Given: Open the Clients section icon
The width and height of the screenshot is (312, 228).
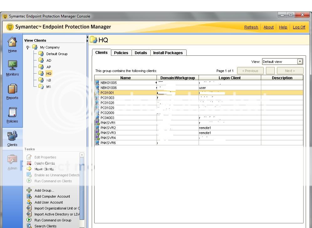Looking at the screenshot, I should pyautogui.click(x=12, y=136).
